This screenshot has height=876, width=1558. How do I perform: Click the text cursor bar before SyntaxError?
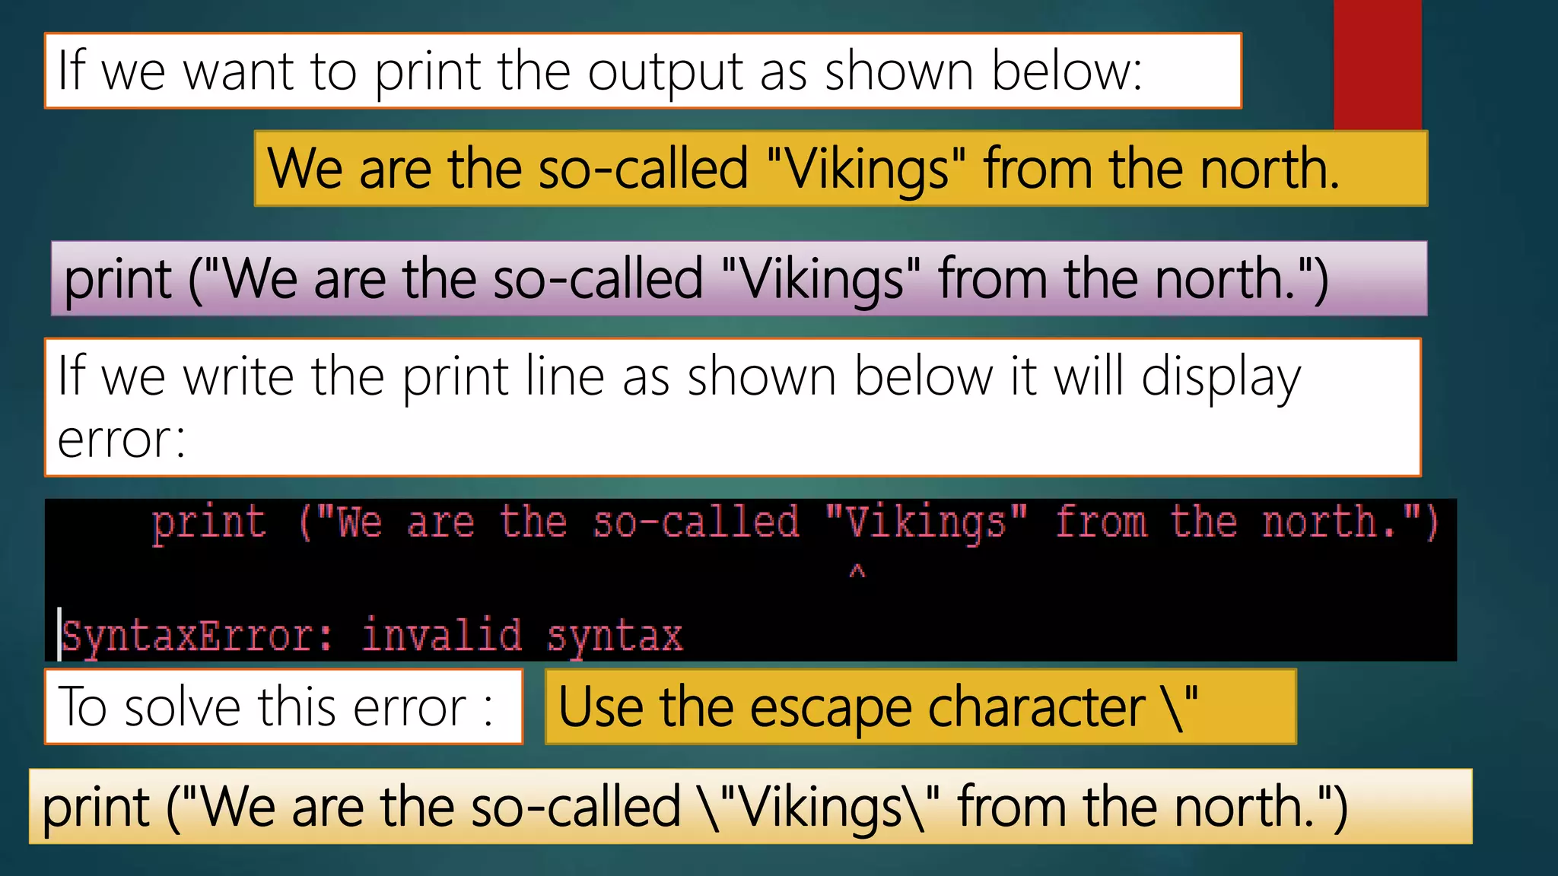(x=59, y=633)
